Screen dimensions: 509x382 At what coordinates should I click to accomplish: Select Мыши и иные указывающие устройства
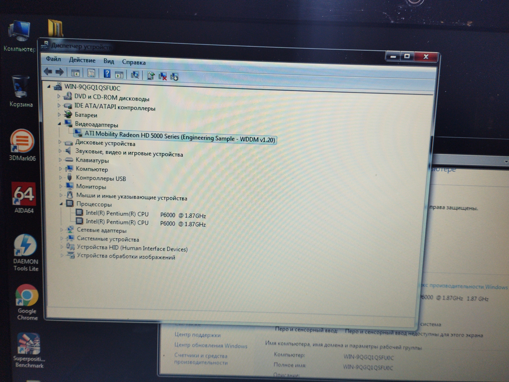132,197
